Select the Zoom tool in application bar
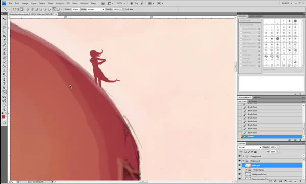306x184 pixels. point(137,3)
